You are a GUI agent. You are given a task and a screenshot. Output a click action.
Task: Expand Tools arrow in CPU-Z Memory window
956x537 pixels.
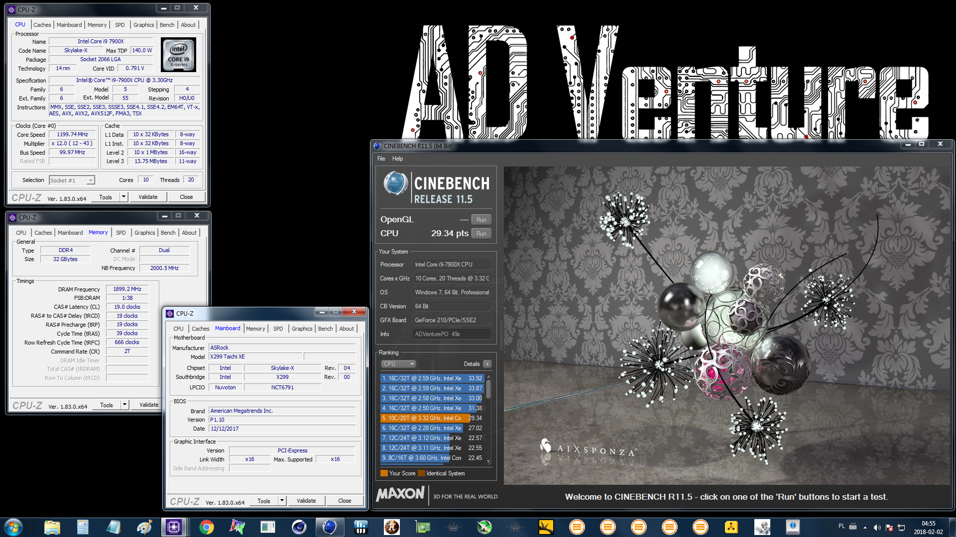(x=124, y=405)
